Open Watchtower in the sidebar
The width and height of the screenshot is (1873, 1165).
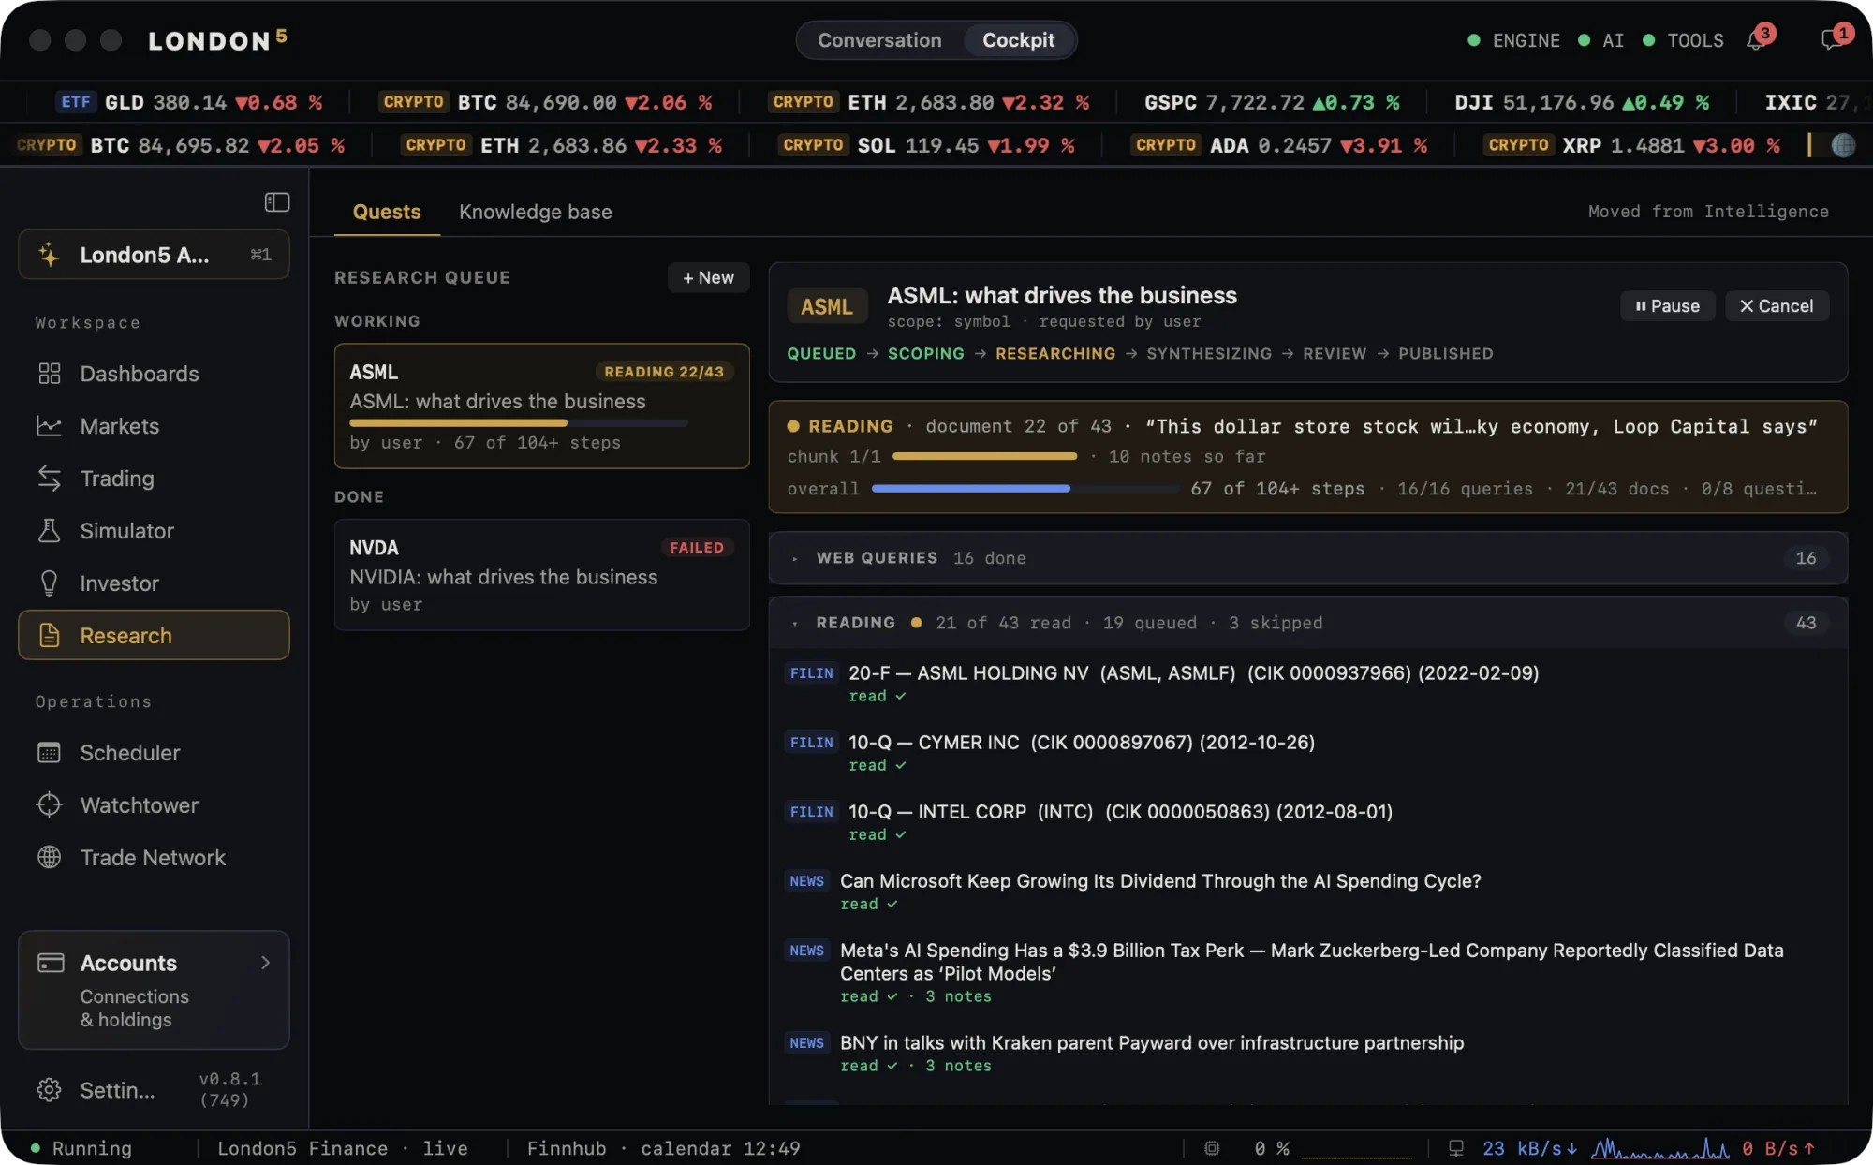tap(154, 805)
